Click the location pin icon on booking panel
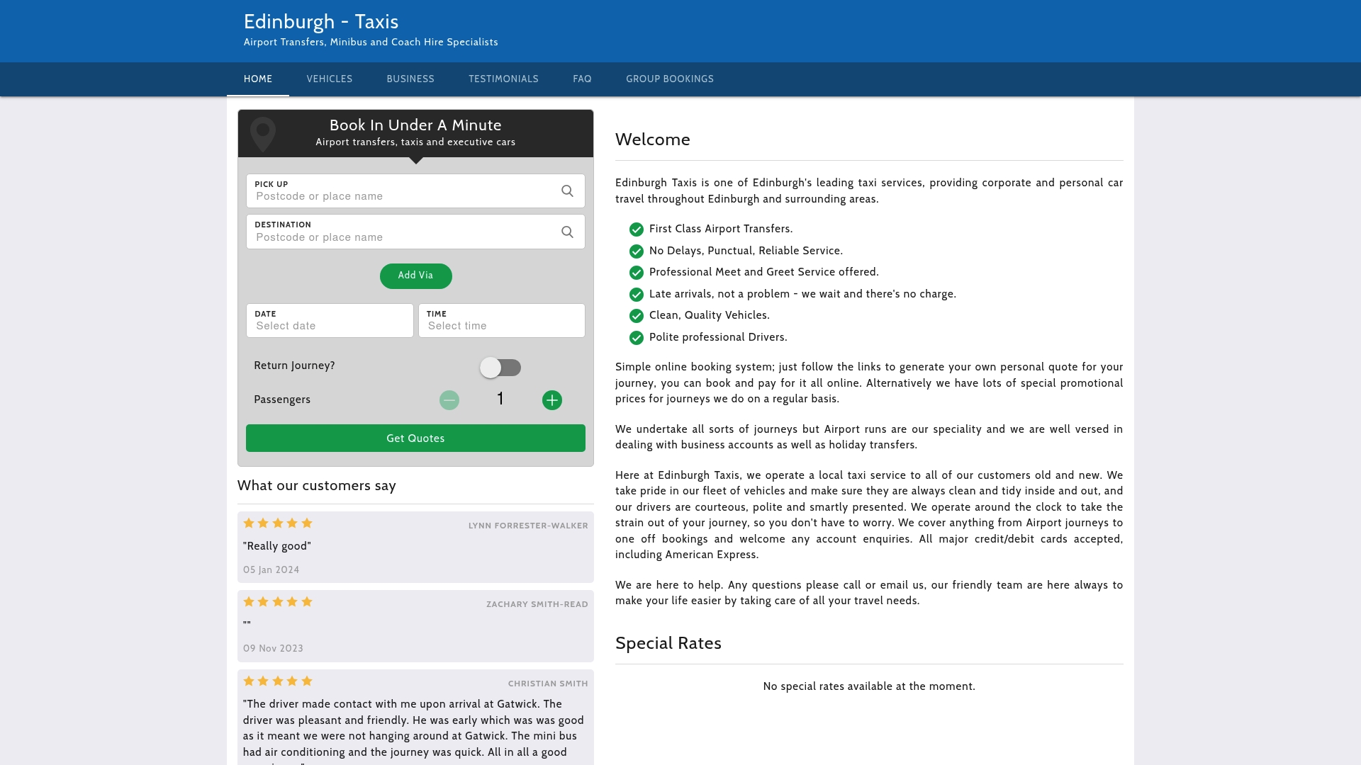This screenshot has width=1361, height=765. [263, 133]
